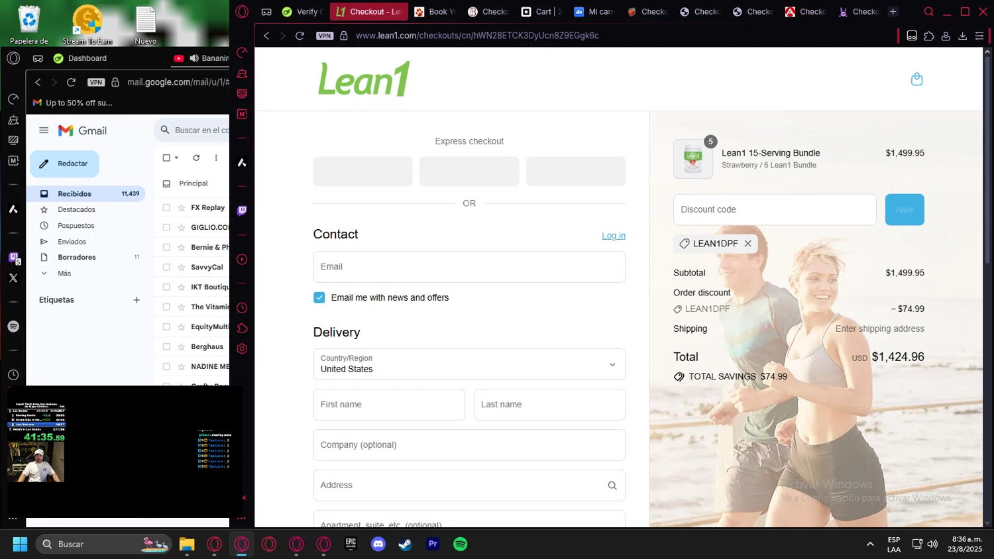
Task: Create a new Gmail label with plus
Action: [x=137, y=300]
